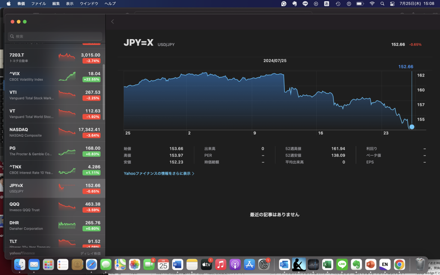The width and height of the screenshot is (440, 275).
Task: Toggle the PG +0.83% change badge
Action: coord(91,154)
